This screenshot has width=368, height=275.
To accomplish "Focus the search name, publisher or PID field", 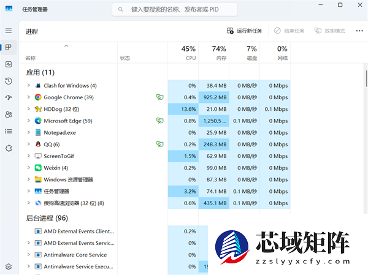I will pyautogui.click(x=175, y=9).
